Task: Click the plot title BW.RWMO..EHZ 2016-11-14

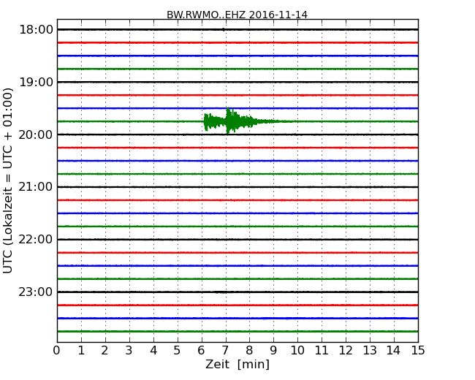Action: [237, 15]
